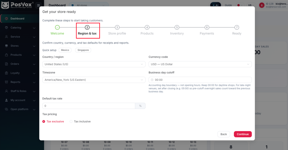Image resolution: width=288 pixels, height=150 pixels.
Task: Click the Business day cutoff time field
Action: pos(200,80)
